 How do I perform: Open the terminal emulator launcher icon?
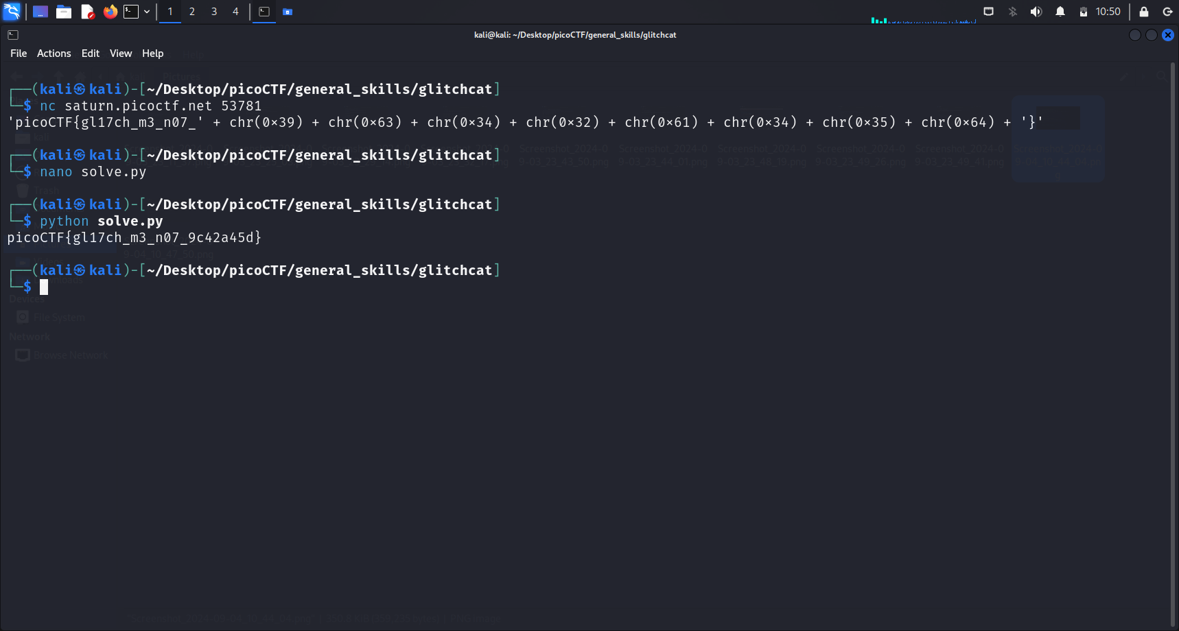coord(131,12)
